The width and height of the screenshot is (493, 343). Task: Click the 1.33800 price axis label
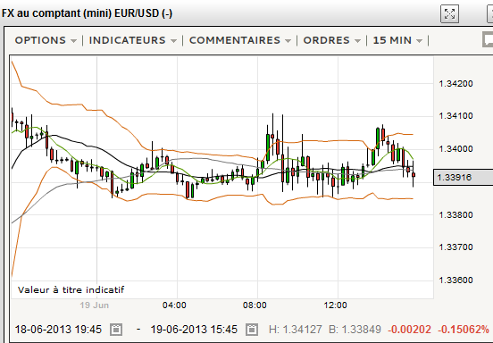pyautogui.click(x=455, y=215)
